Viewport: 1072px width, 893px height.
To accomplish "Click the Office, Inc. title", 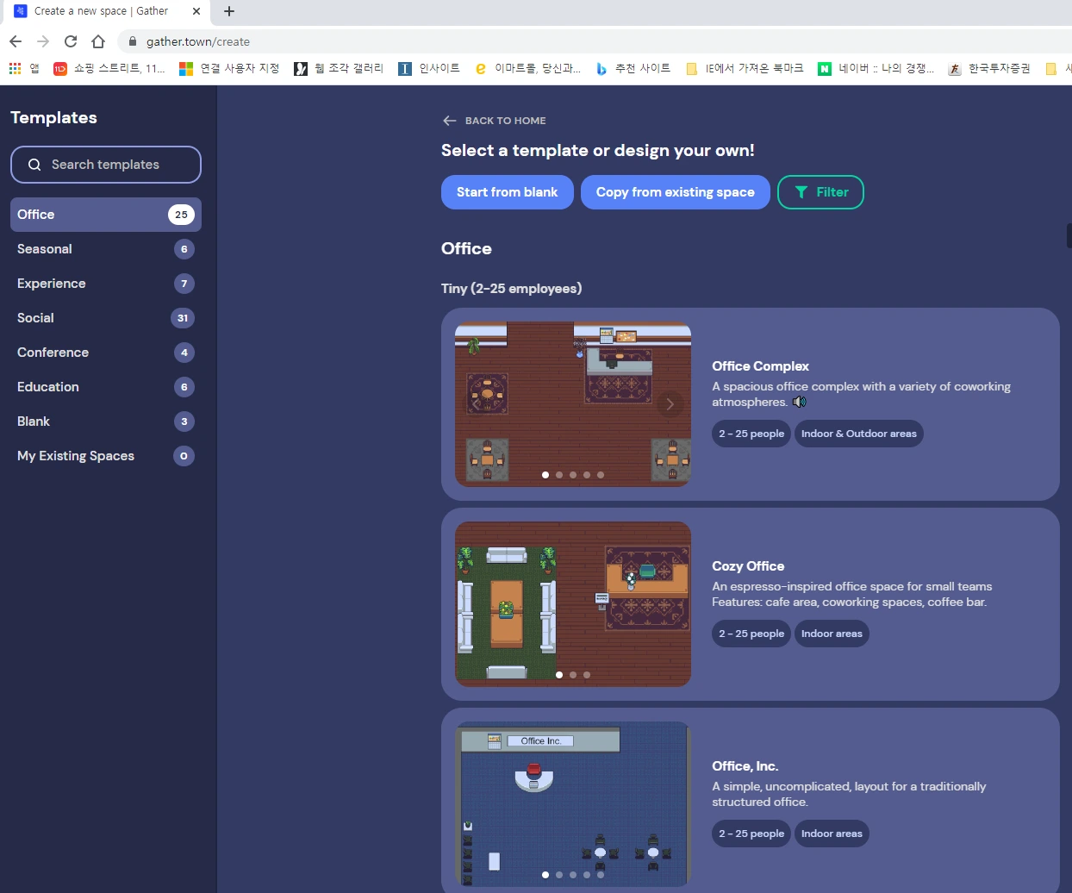I will coord(745,766).
